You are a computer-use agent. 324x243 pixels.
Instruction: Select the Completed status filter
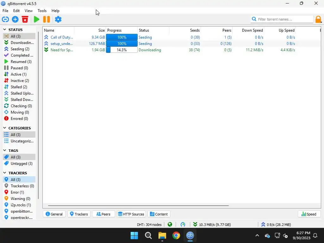[19, 55]
